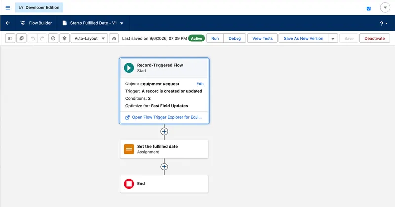395x207 pixels.
Task: Click the trigger 'A record is created or updated'
Action: pyautogui.click(x=172, y=91)
